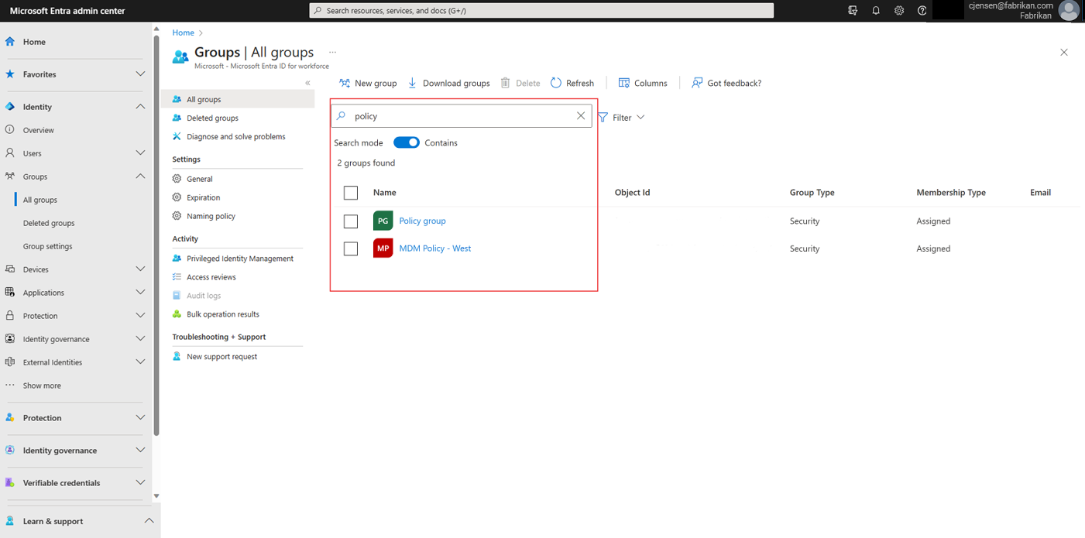Open portal settings gear icon
Image resolution: width=1085 pixels, height=538 pixels.
pyautogui.click(x=899, y=11)
